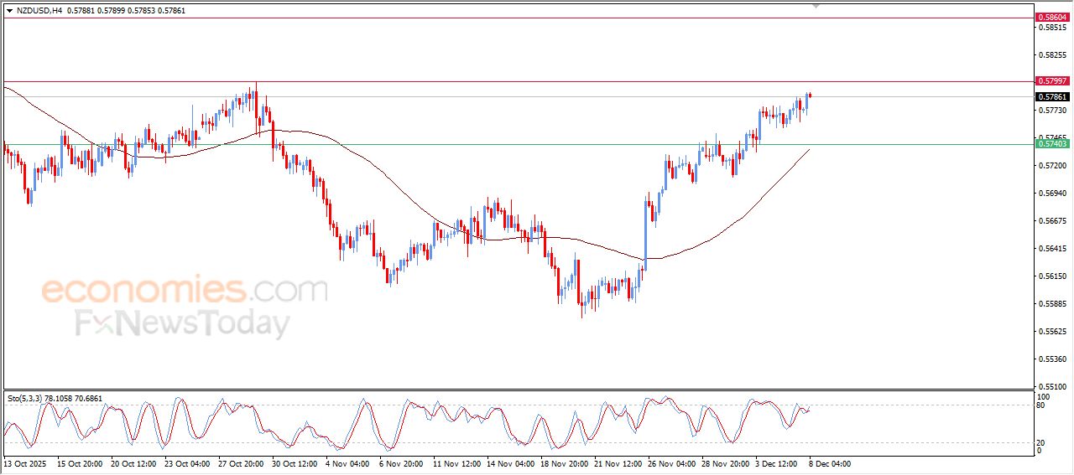Click the stochastic 80 level label
Image resolution: width=1074 pixels, height=475 pixels.
coord(1041,406)
